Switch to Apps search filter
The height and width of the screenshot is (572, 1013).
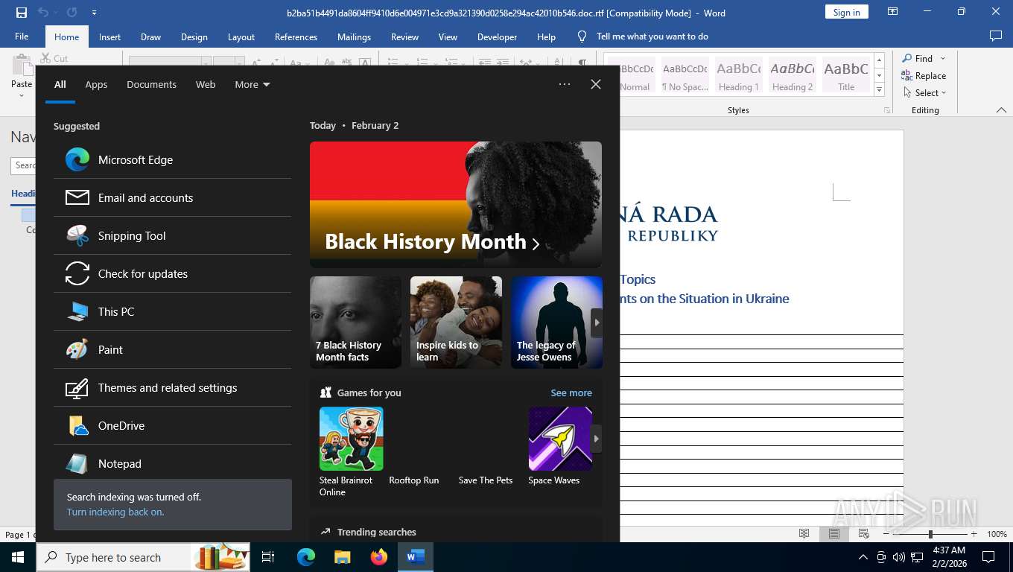(x=96, y=84)
